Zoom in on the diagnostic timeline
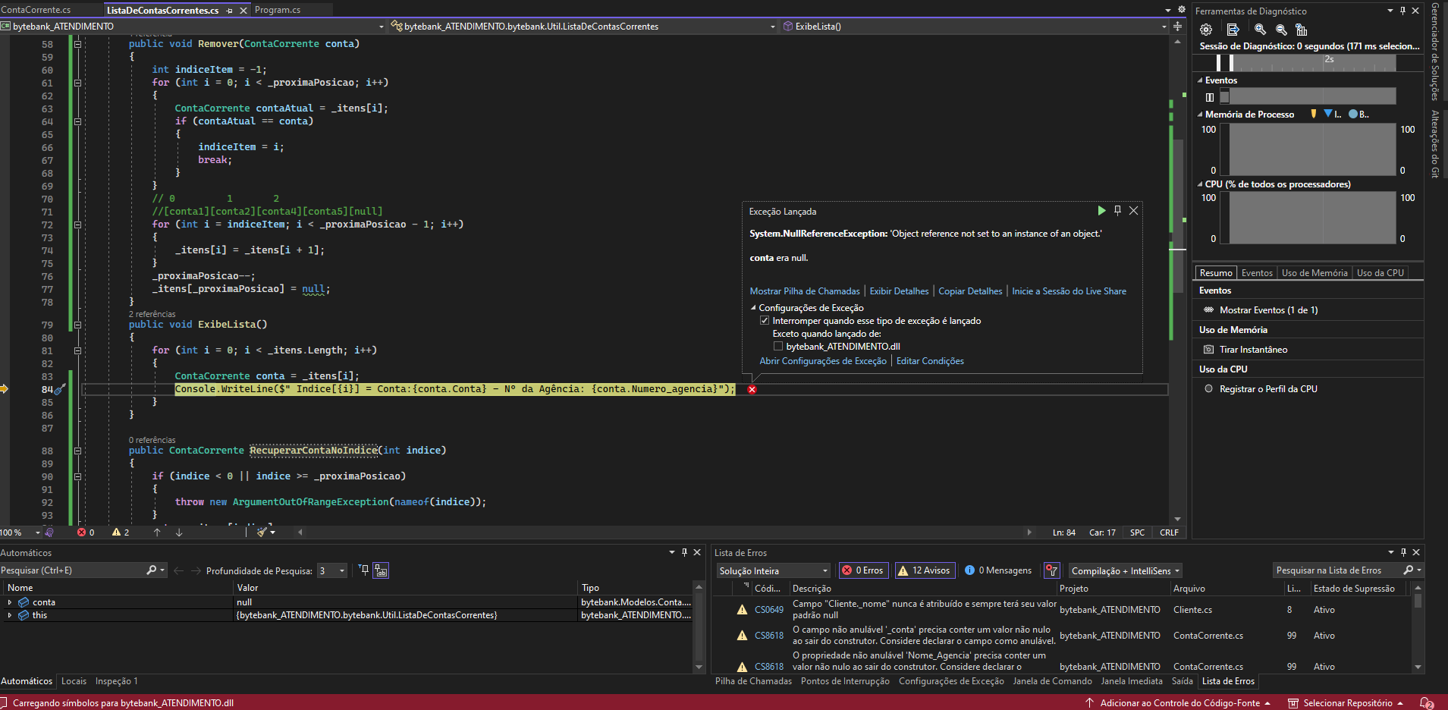This screenshot has height=710, width=1448. (x=1260, y=30)
